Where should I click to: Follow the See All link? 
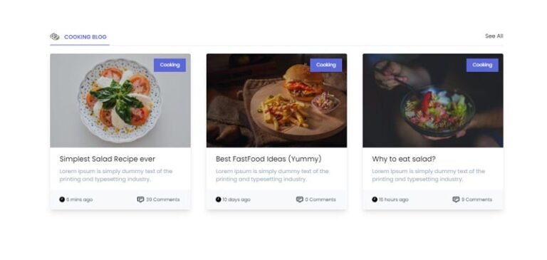point(494,36)
